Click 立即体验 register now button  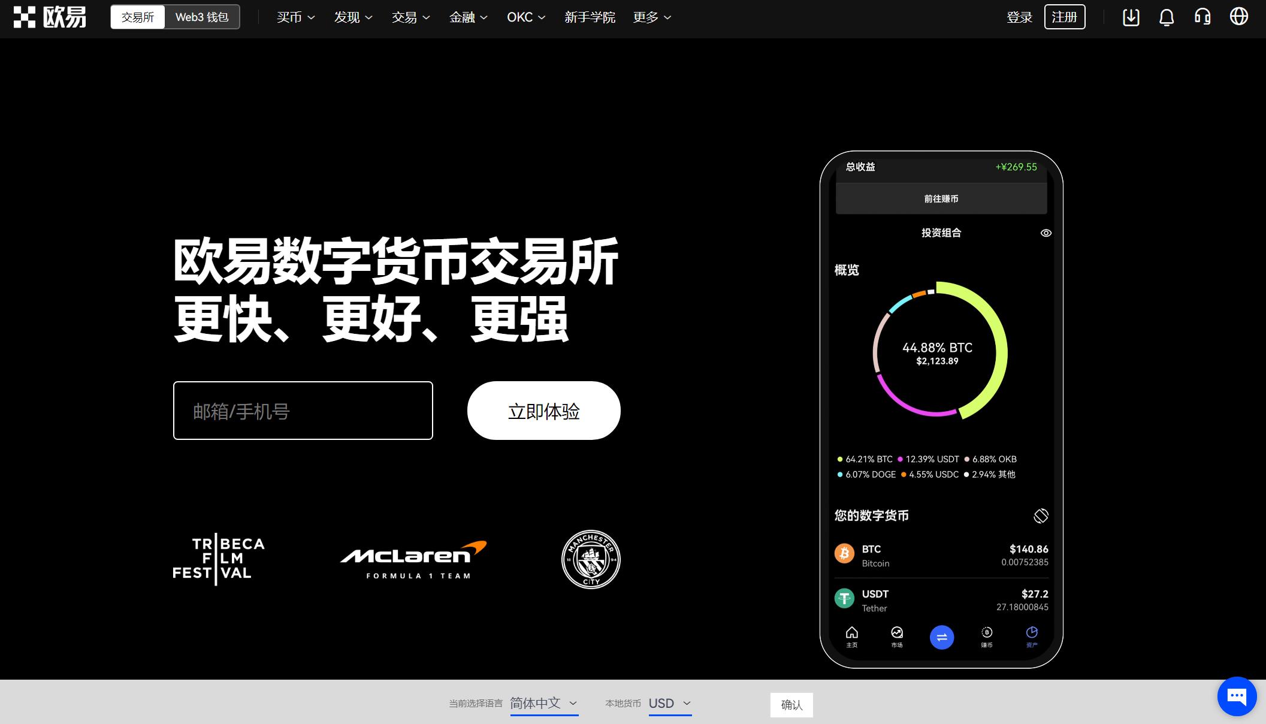543,410
